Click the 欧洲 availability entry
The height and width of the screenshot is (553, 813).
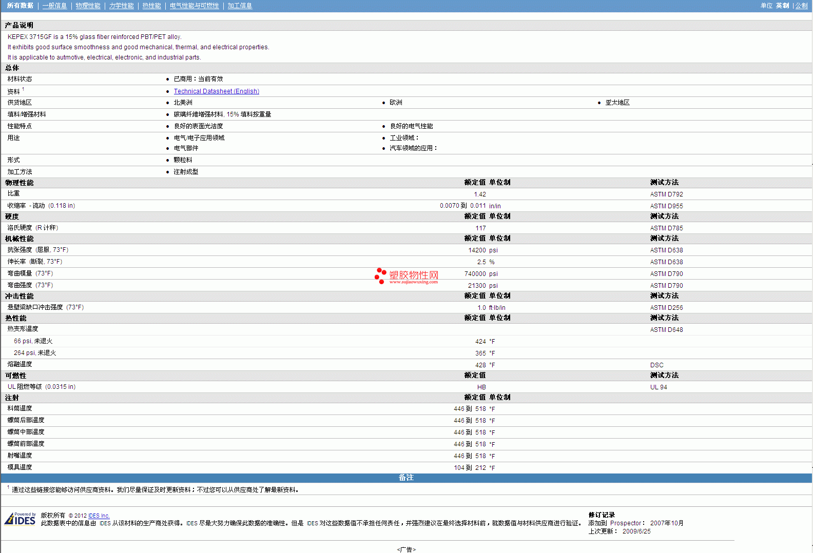[396, 103]
